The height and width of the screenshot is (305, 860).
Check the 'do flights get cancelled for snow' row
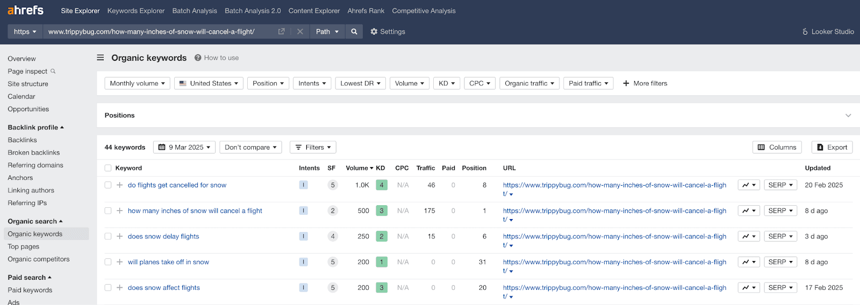pyautogui.click(x=108, y=185)
